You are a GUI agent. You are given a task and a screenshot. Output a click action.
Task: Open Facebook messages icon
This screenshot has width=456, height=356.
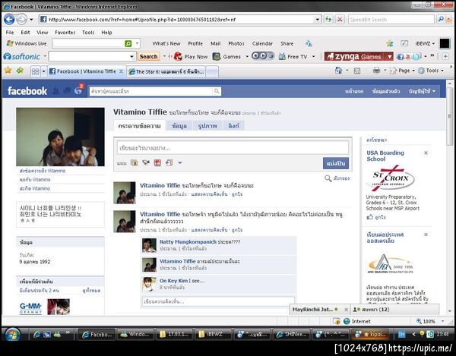coord(67,91)
